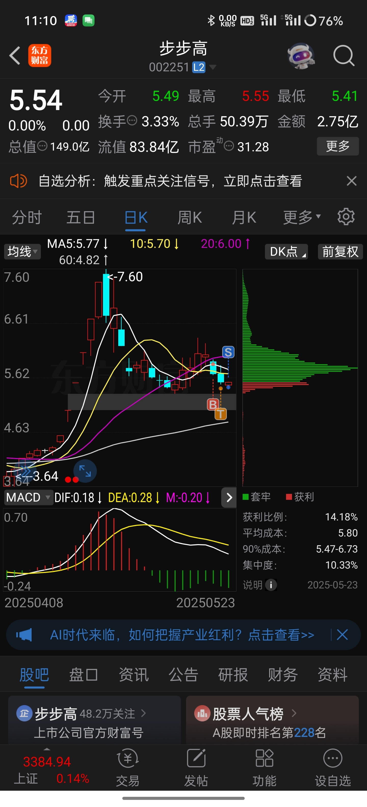367x807 pixels.
Task: Tap the T signal marker
Action: tap(221, 414)
